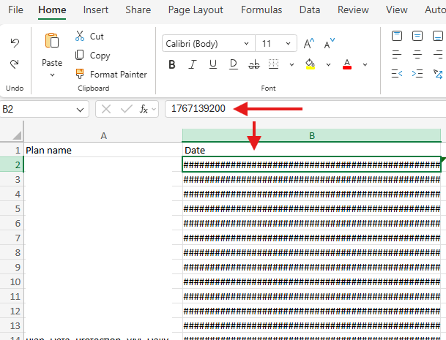
Task: Click the red font color swatch
Action: pos(347,64)
